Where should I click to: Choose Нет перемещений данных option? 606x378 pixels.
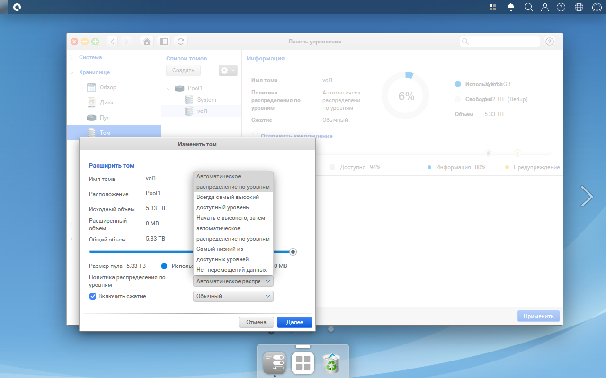pos(233,270)
